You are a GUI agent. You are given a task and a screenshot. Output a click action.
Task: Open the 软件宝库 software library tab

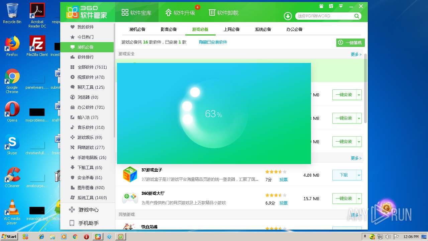pos(136,13)
